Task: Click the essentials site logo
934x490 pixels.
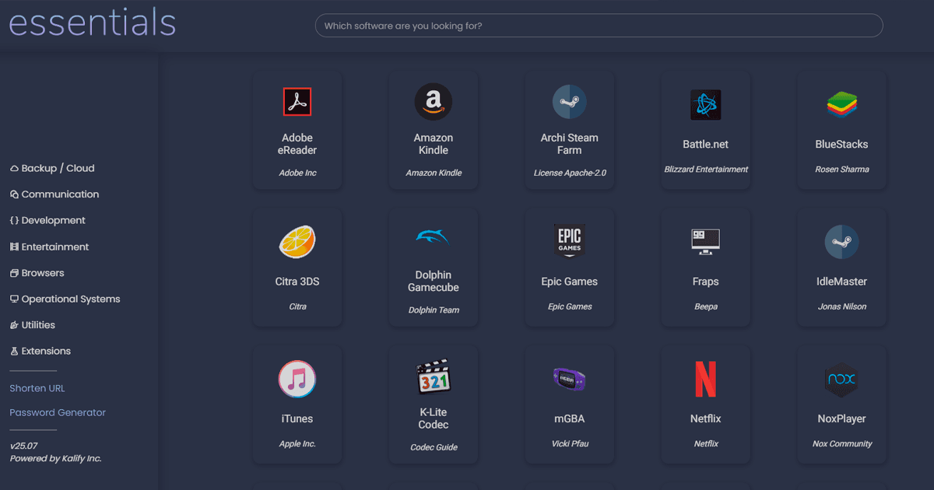Action: (x=92, y=23)
